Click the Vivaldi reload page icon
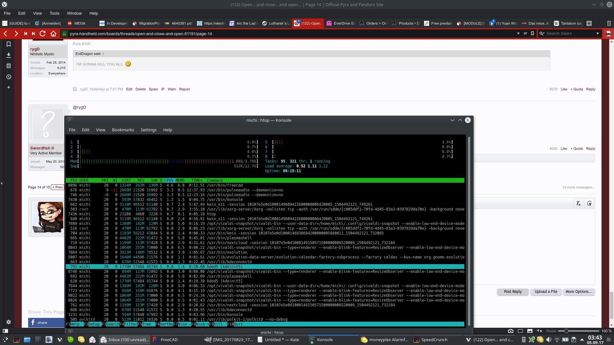 (43, 34)
